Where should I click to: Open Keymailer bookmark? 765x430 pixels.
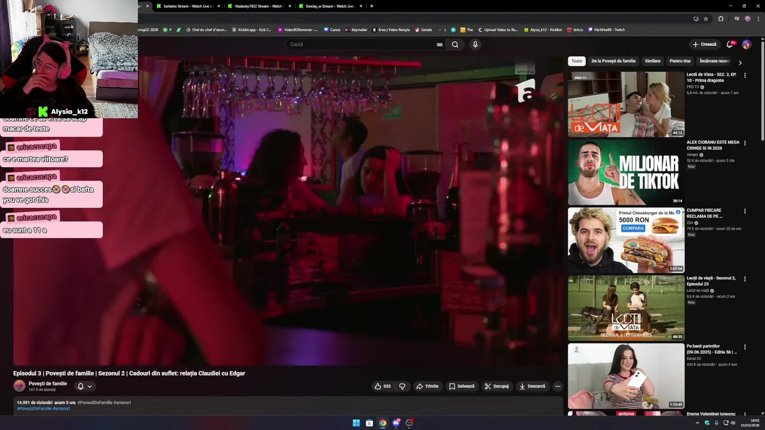[x=356, y=30]
